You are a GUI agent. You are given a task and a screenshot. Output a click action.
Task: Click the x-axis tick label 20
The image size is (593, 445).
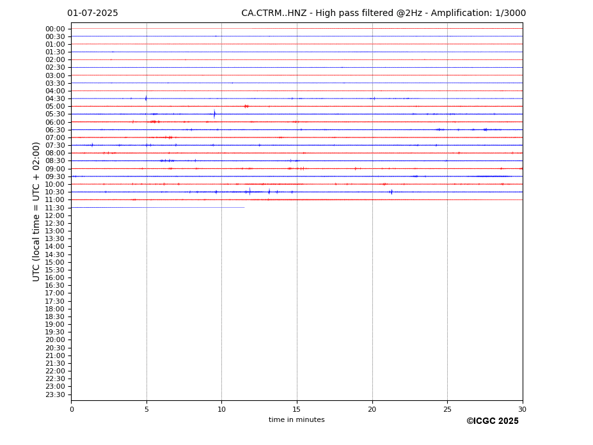372,409
